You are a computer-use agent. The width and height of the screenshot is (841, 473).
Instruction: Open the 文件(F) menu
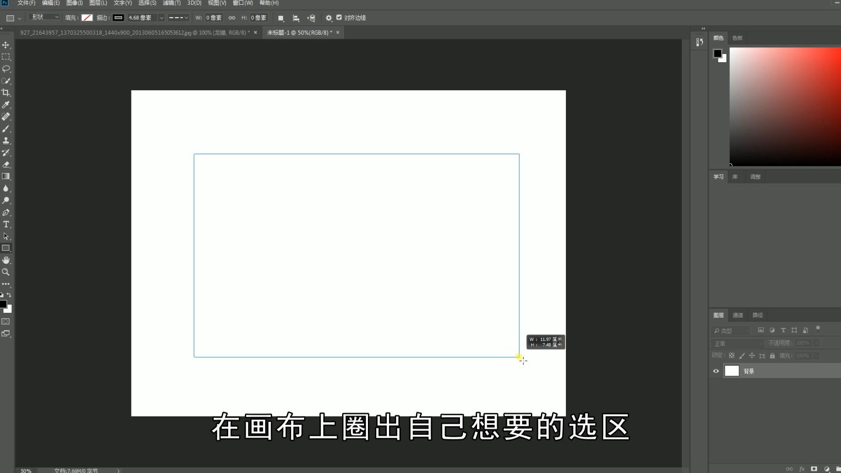[x=26, y=3]
